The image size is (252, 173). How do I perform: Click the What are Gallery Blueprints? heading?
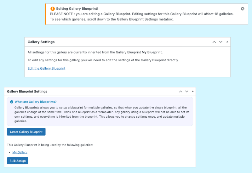coord(36,102)
